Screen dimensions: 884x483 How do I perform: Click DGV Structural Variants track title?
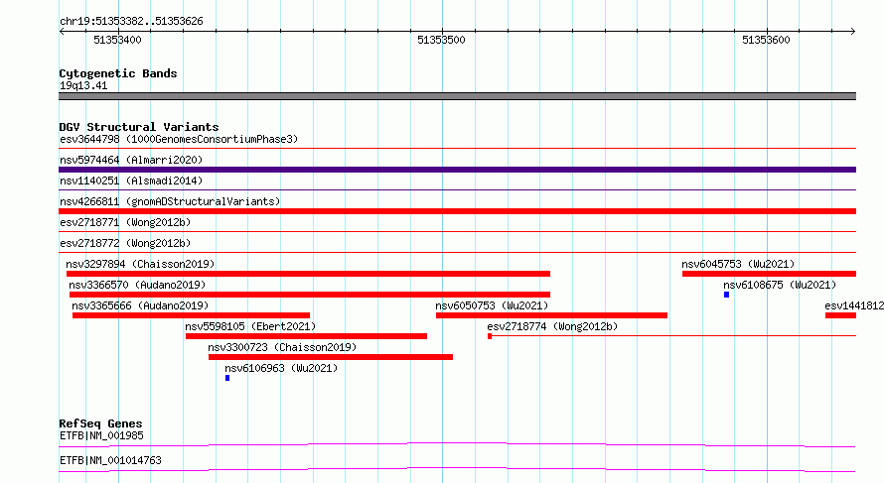139,127
